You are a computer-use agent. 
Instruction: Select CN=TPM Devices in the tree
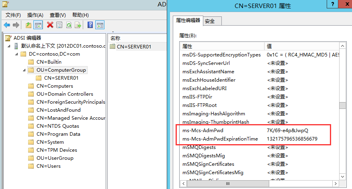(57, 150)
